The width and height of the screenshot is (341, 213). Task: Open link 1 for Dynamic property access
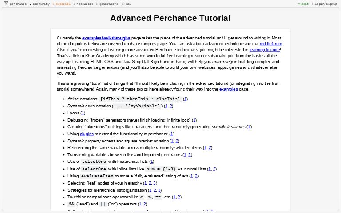(x=172, y=141)
